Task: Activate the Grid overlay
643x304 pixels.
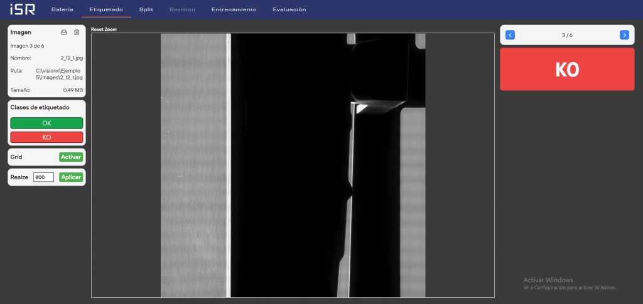Action: 71,157
